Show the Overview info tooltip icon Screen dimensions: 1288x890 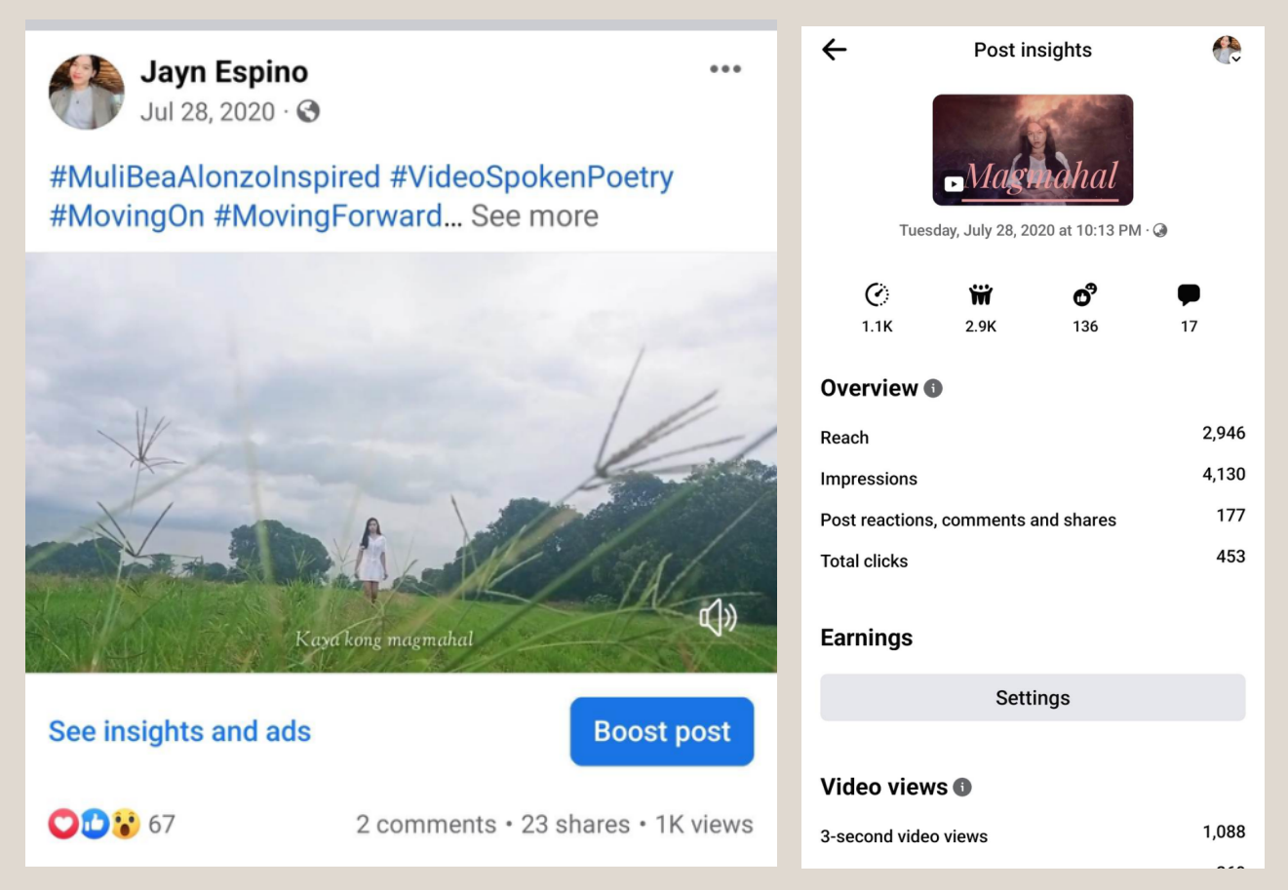coord(933,388)
